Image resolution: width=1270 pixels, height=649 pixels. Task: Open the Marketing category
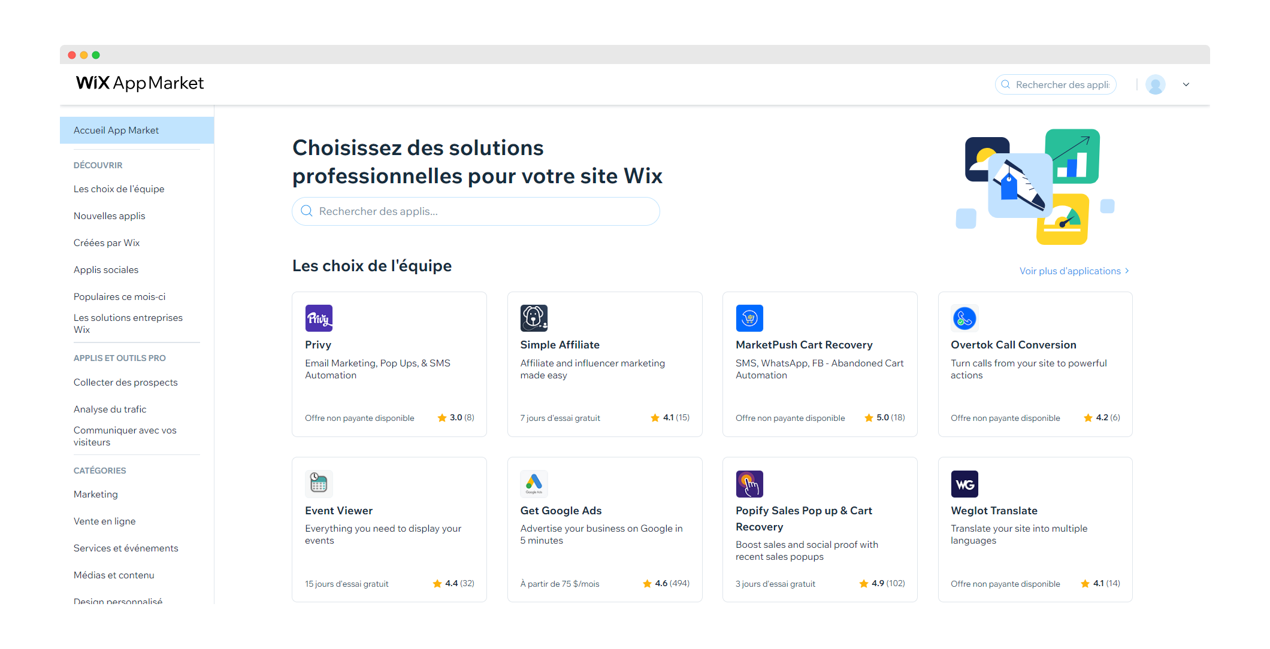click(x=96, y=495)
